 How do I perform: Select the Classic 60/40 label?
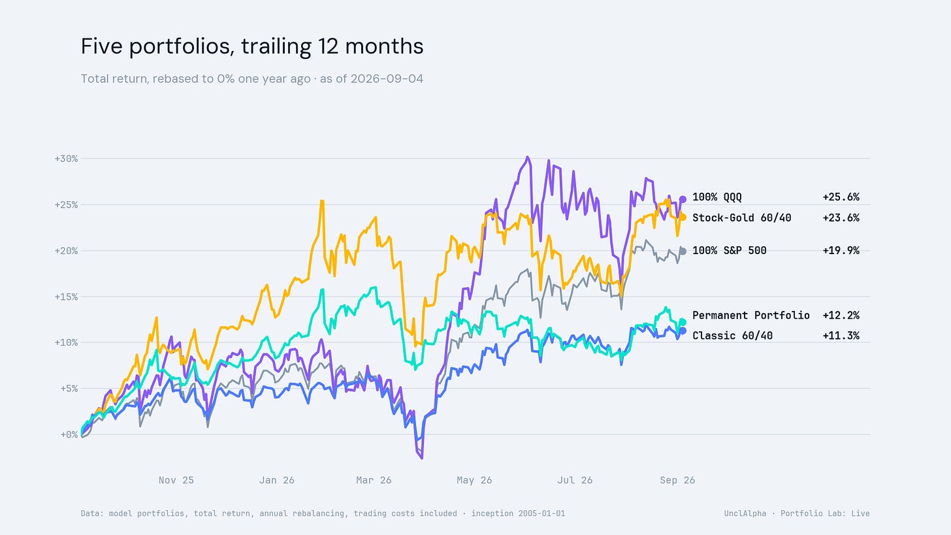(x=732, y=336)
